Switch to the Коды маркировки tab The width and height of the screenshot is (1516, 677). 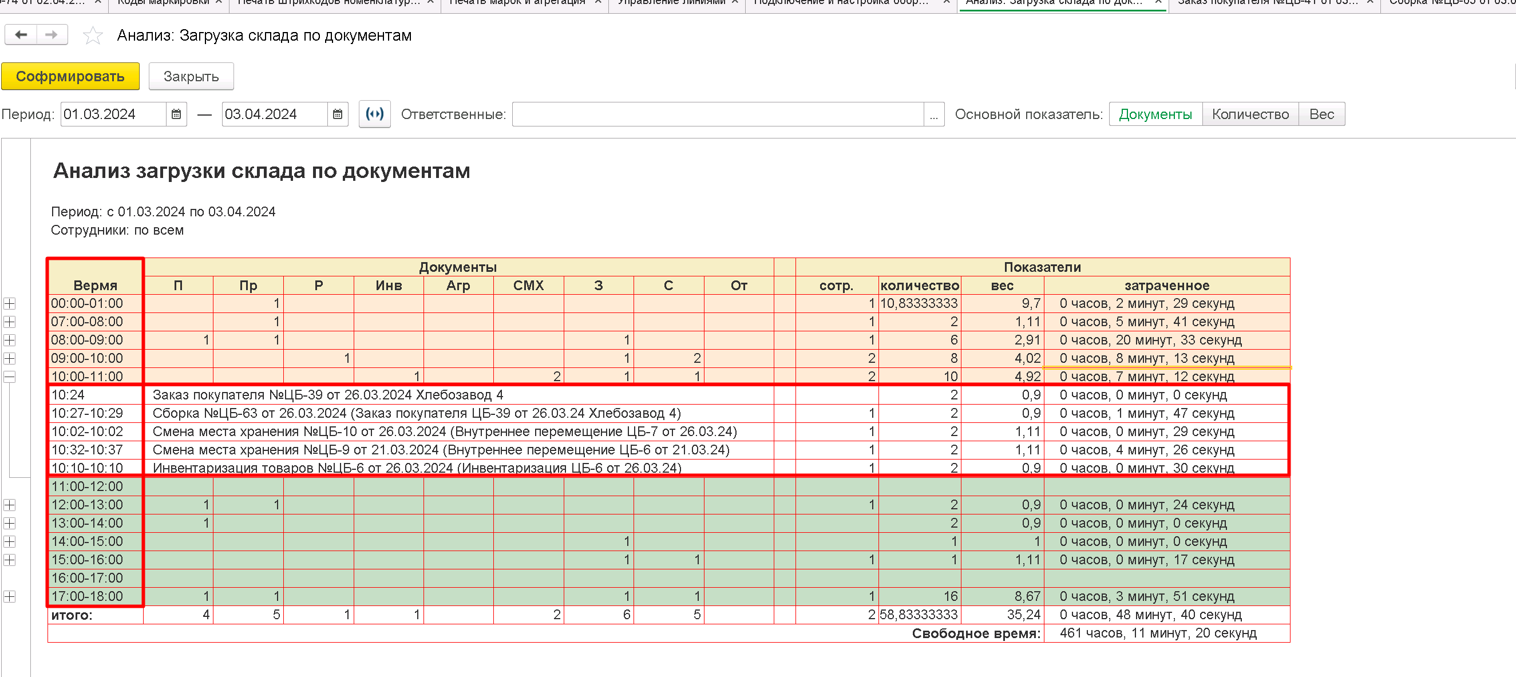(x=163, y=3)
